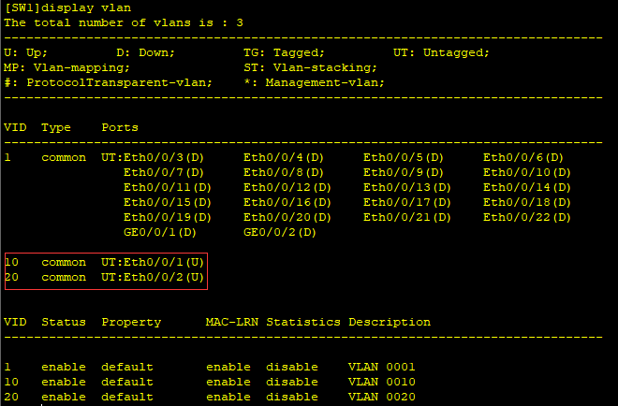This screenshot has width=618, height=406.
Task: Select the 'ST: Vlan-stacking;' legend text
Action: (310, 67)
